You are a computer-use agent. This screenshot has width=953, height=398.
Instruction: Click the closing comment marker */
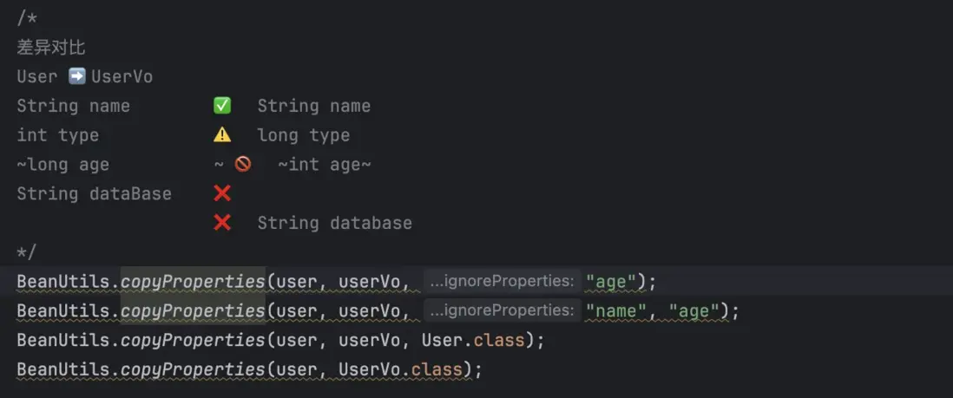tap(27, 251)
